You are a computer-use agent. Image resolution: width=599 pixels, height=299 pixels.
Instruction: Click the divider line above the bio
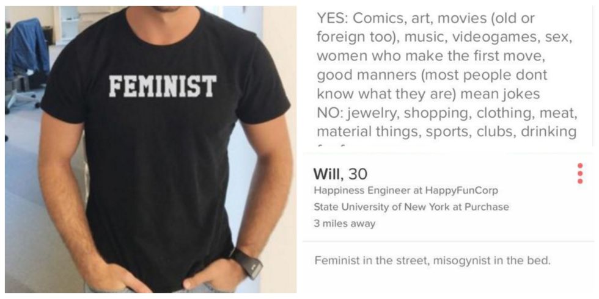pyautogui.click(x=448, y=242)
